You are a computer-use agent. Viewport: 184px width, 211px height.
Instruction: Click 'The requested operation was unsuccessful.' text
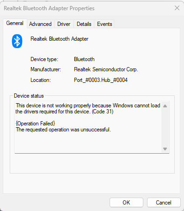click(x=63, y=130)
